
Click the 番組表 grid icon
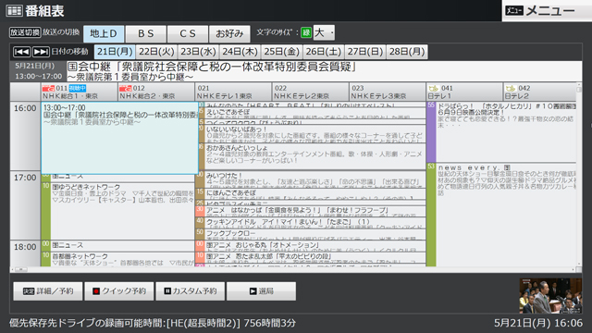coord(15,11)
